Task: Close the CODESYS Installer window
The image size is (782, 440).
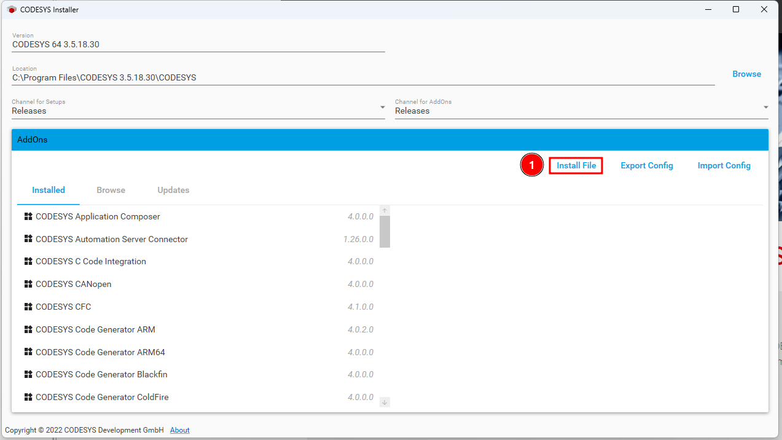Action: tap(764, 9)
